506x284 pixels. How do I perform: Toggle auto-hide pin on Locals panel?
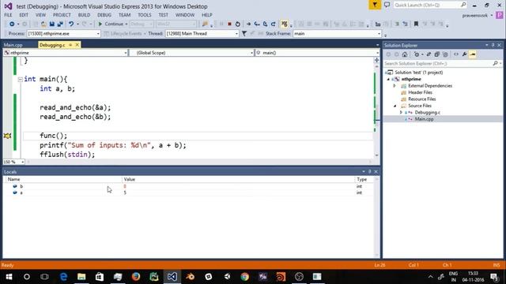(370, 172)
